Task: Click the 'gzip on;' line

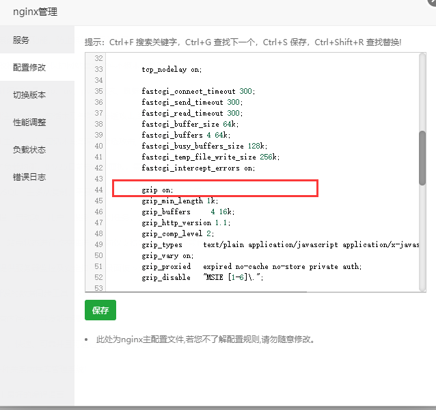Action: [x=157, y=190]
